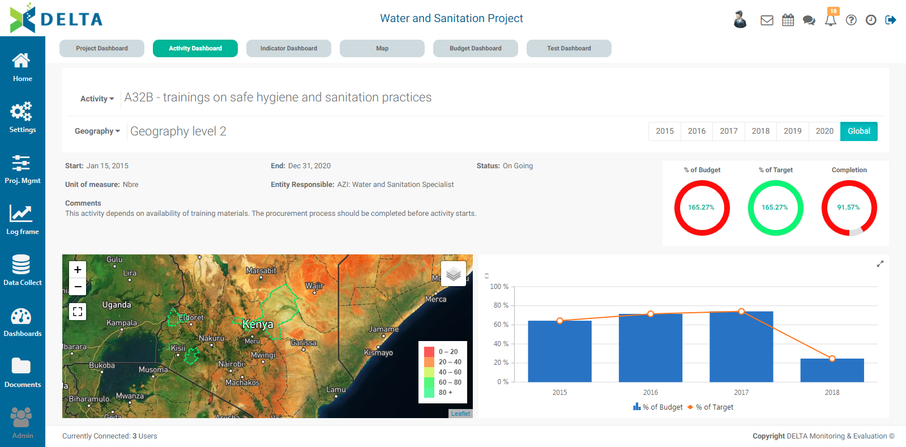
Task: Click the 80 + green legend swatch
Action: (429, 393)
